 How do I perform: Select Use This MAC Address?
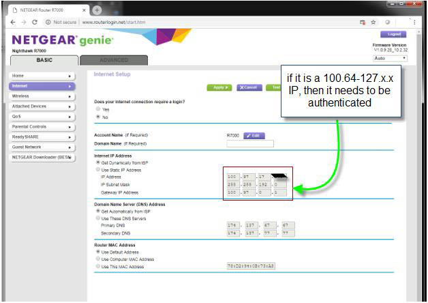[x=97, y=266]
